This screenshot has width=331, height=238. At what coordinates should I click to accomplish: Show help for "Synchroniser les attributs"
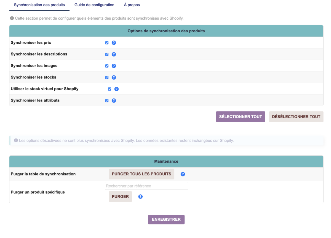114,100
